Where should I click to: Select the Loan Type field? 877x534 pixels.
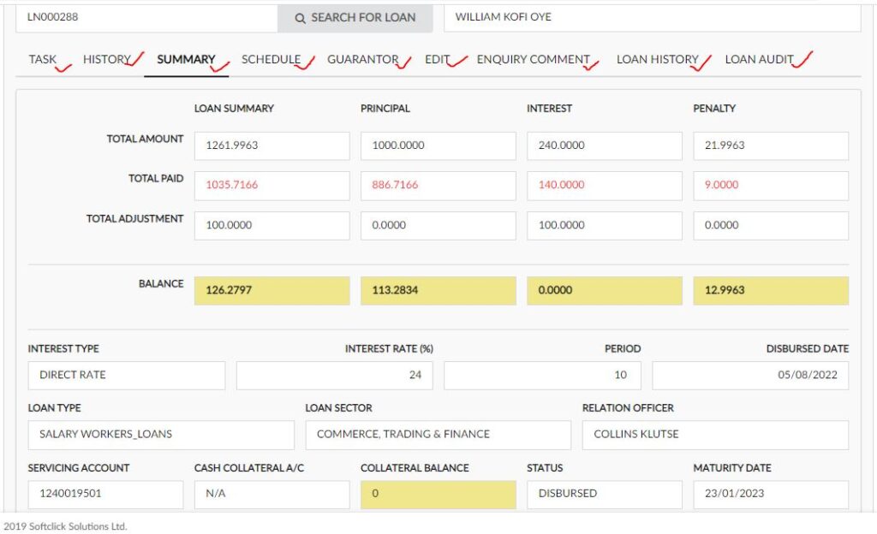[160, 435]
